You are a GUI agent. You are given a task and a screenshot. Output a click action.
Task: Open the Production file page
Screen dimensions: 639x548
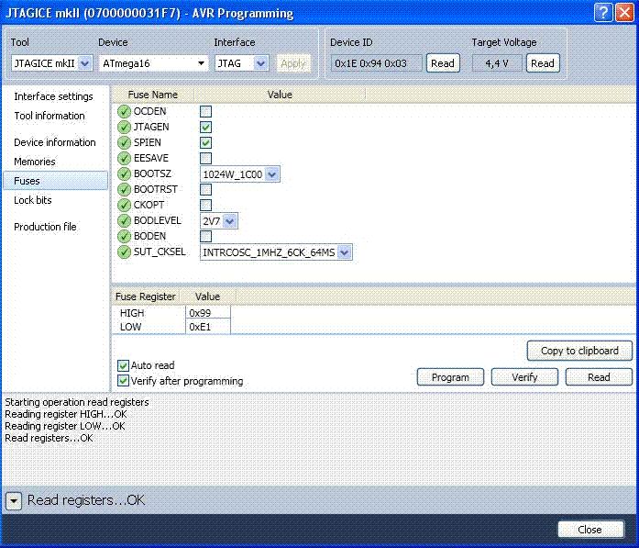(45, 227)
